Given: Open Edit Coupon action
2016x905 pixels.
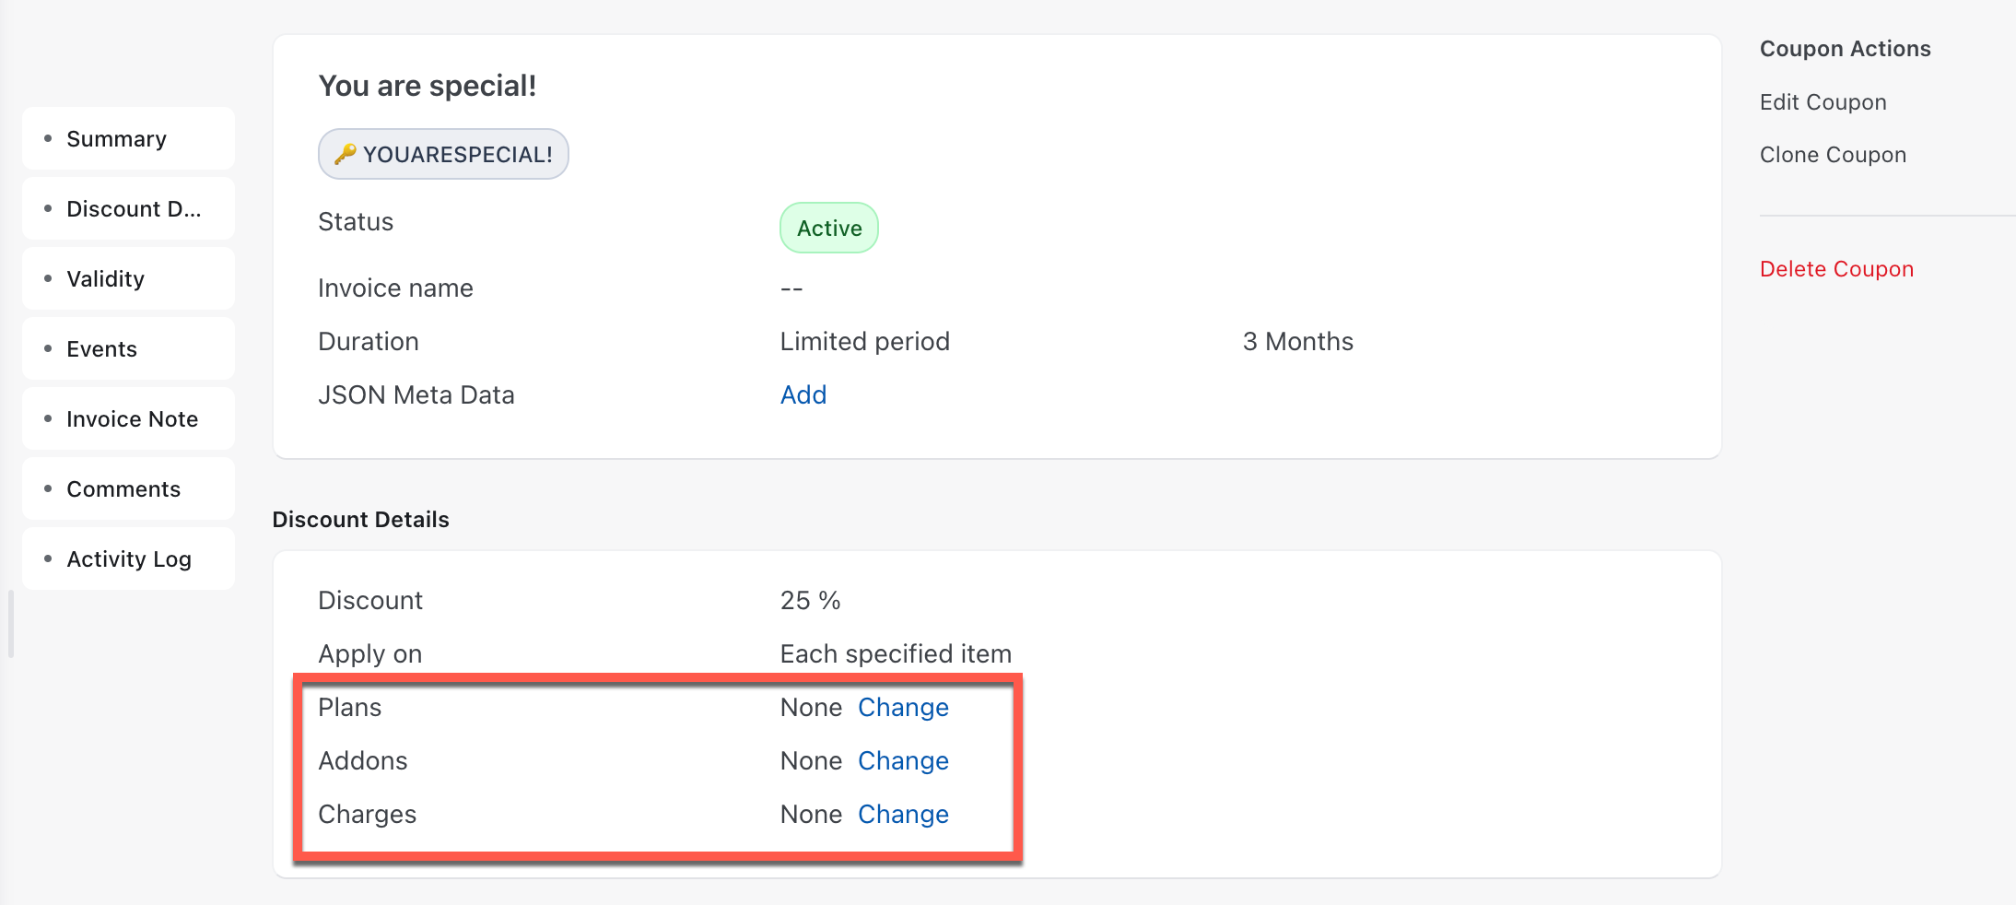Looking at the screenshot, I should pyautogui.click(x=1823, y=102).
